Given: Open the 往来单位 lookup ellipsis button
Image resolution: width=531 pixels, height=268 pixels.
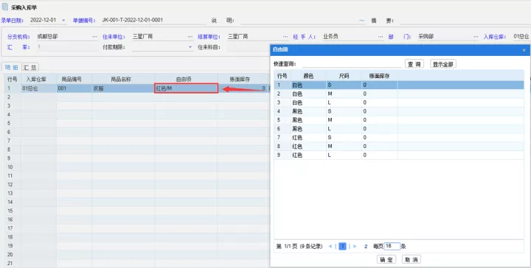Looking at the screenshot, I should coord(190,37).
